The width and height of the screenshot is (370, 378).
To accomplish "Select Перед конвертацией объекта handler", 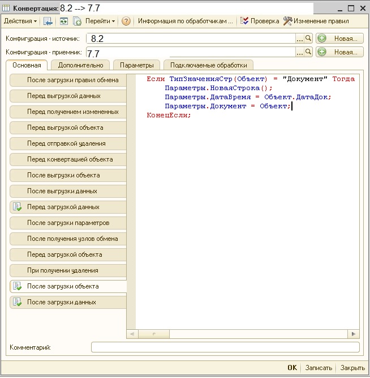I will (x=68, y=160).
